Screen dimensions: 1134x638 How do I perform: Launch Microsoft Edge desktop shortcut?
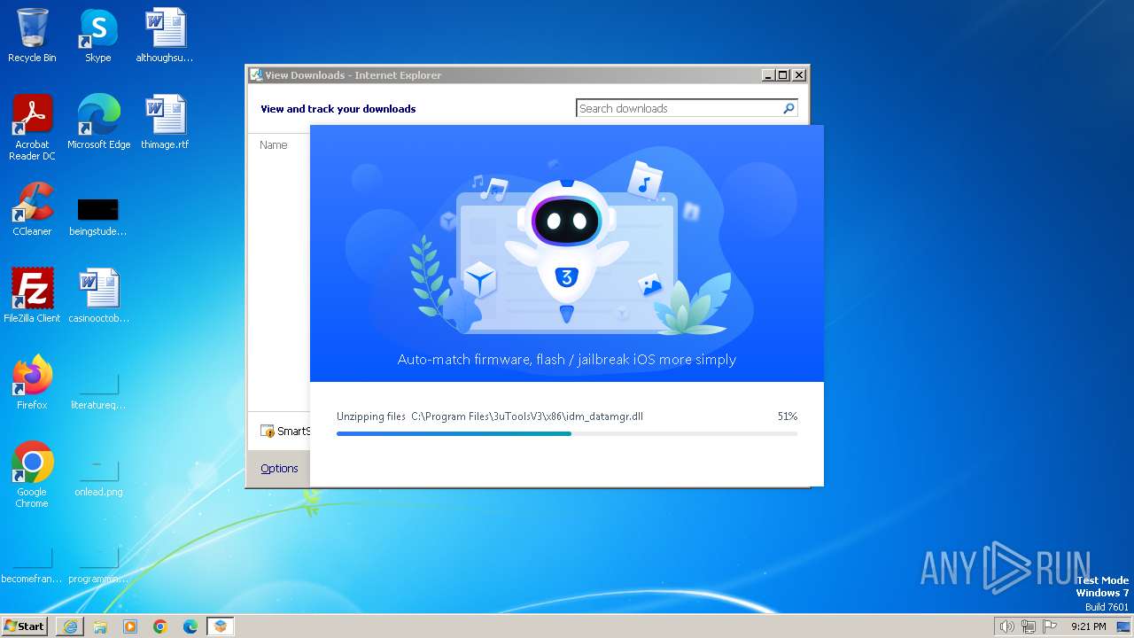pos(98,122)
